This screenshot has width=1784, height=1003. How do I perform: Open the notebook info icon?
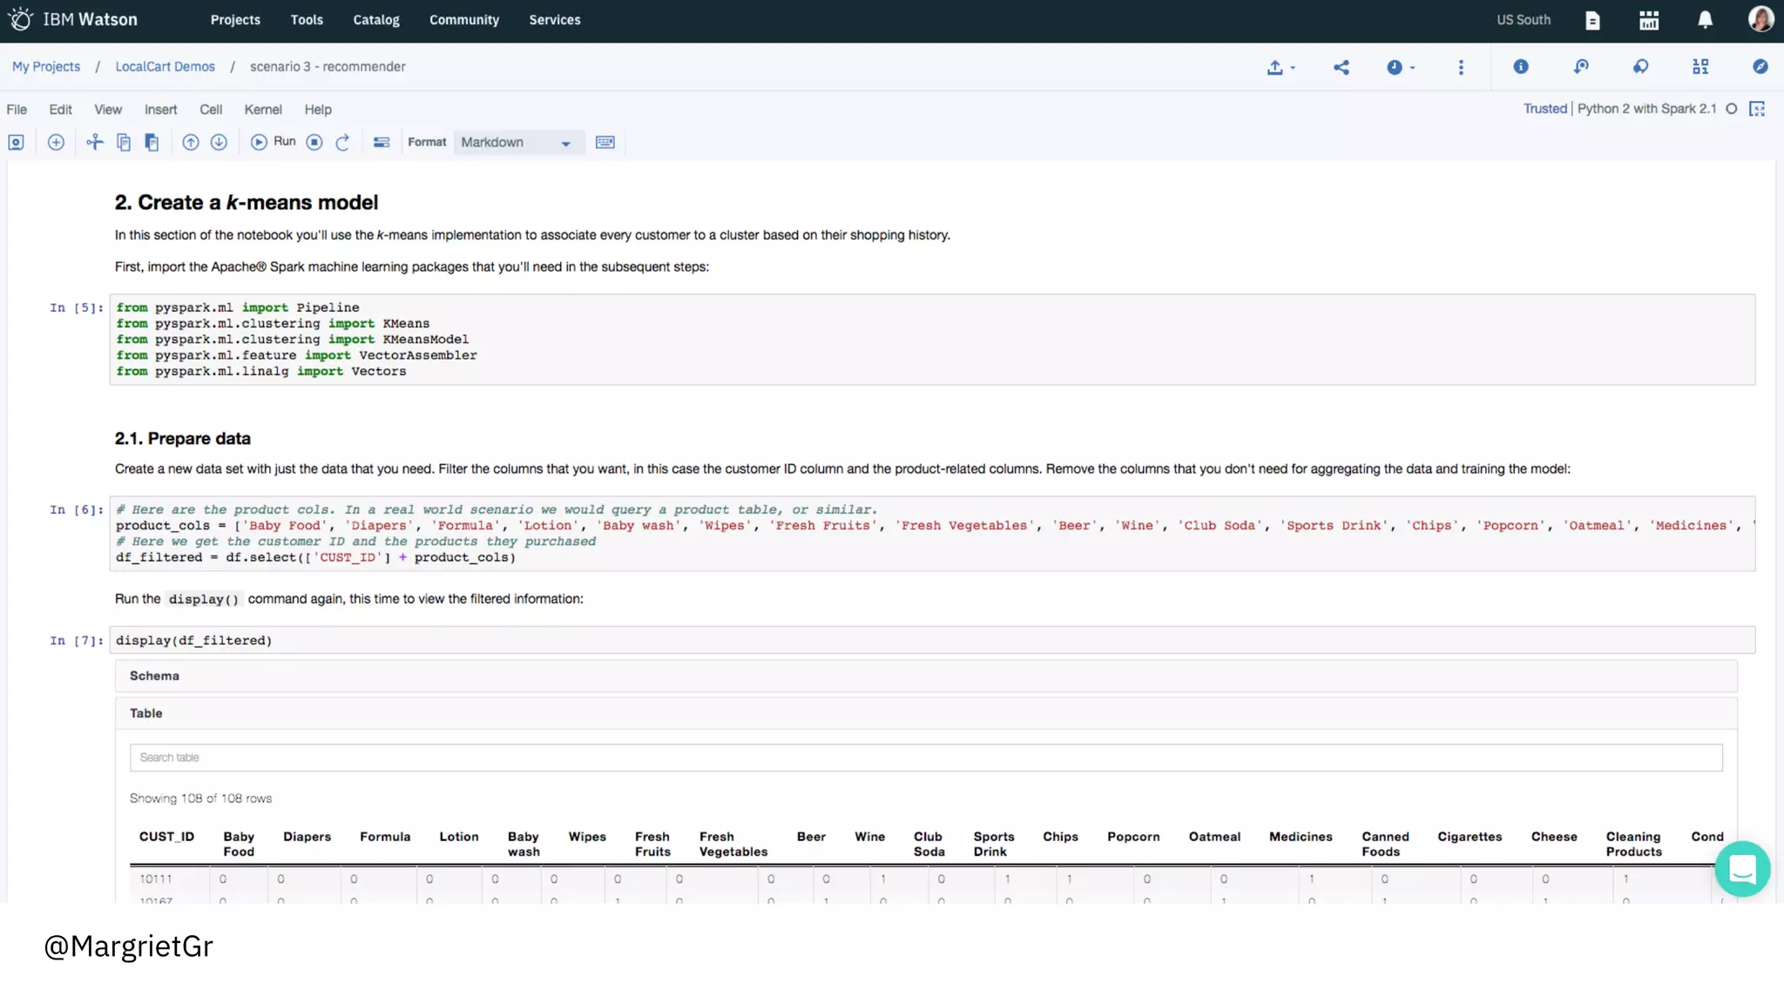[1520, 67]
